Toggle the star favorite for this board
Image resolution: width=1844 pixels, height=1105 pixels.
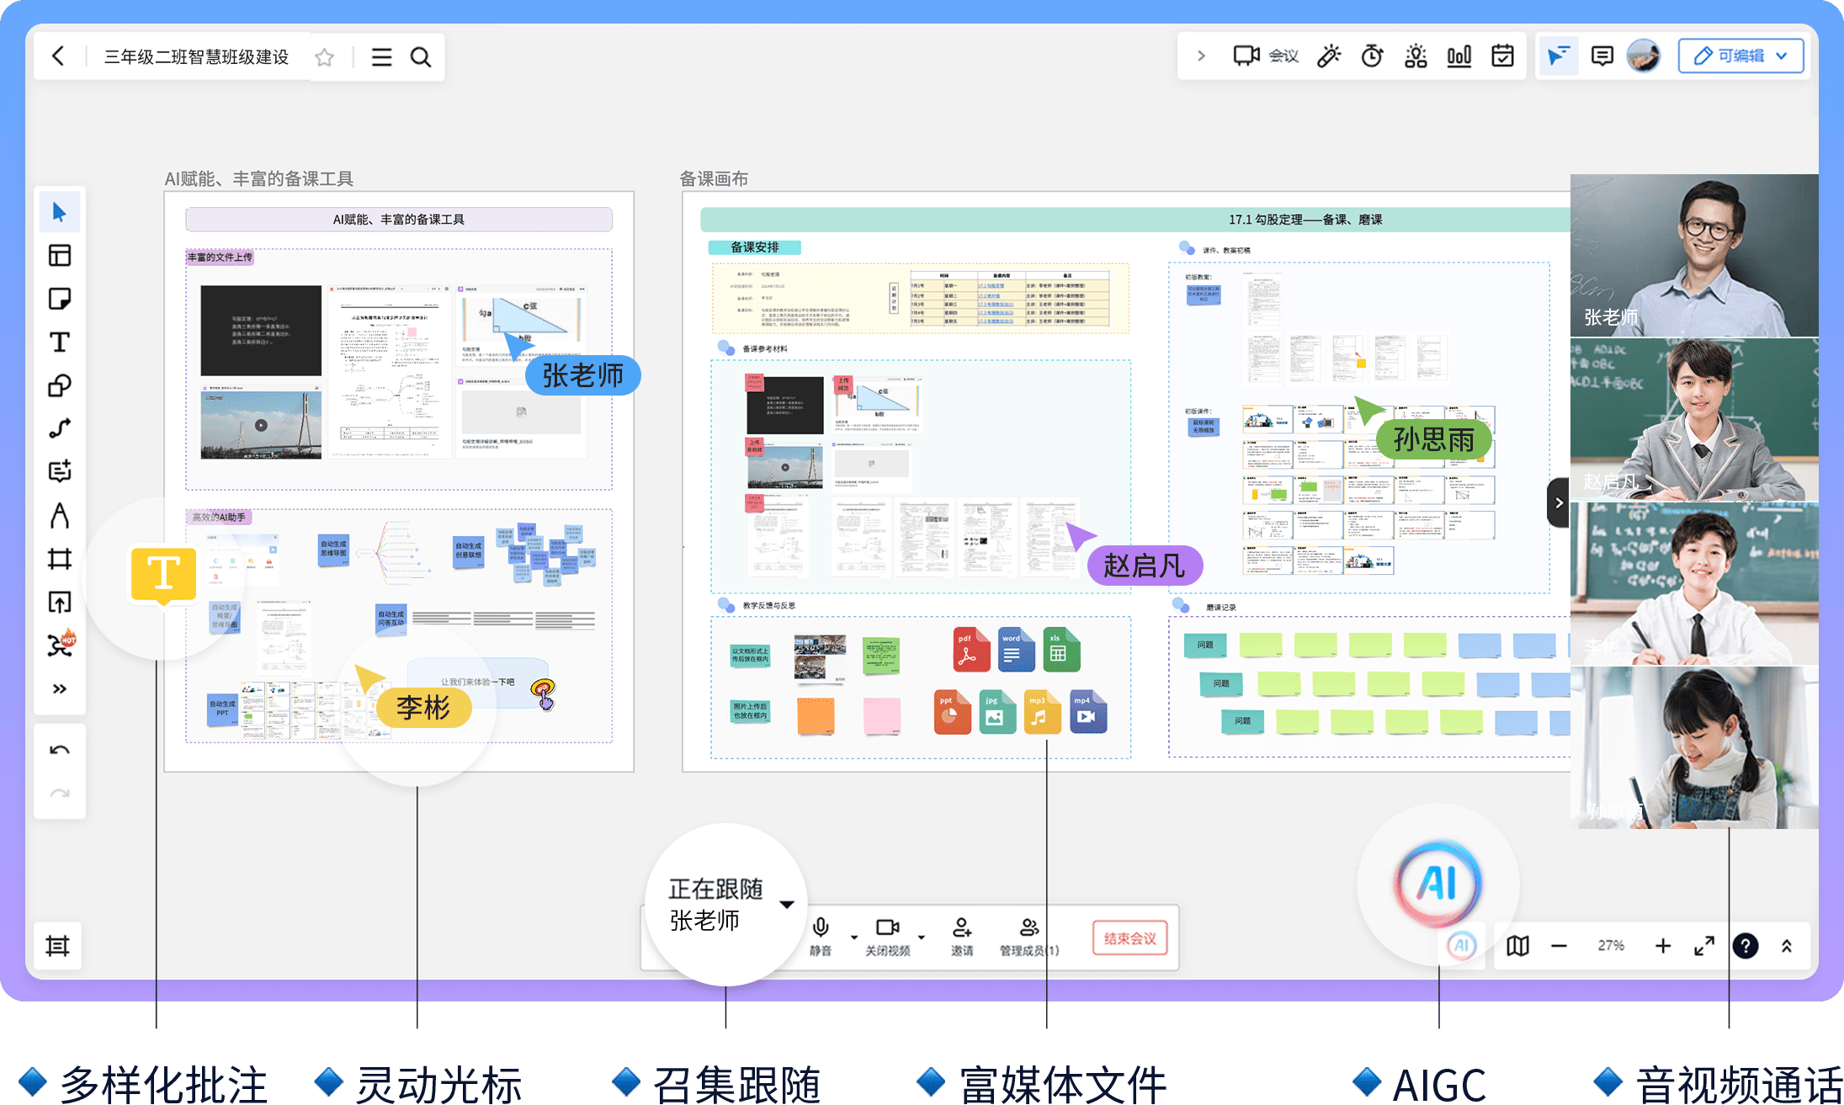click(x=324, y=56)
